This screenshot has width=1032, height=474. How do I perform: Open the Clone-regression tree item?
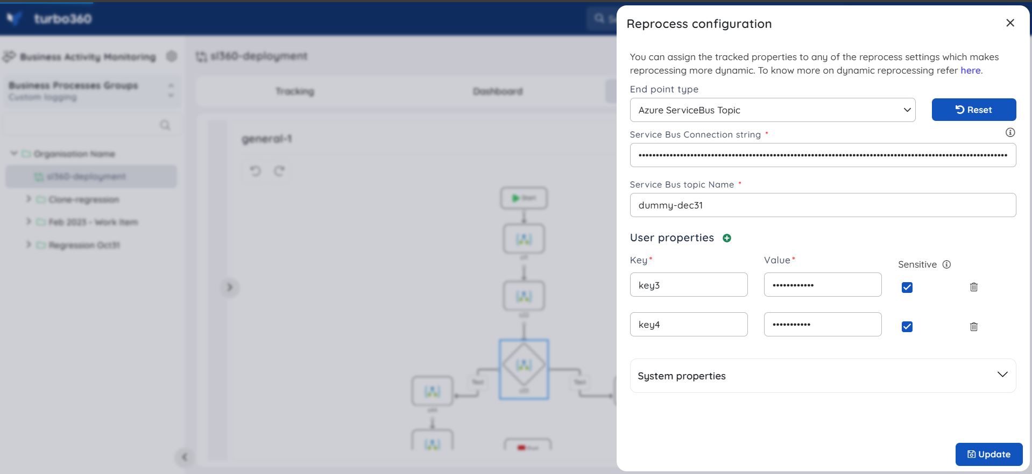[84, 199]
